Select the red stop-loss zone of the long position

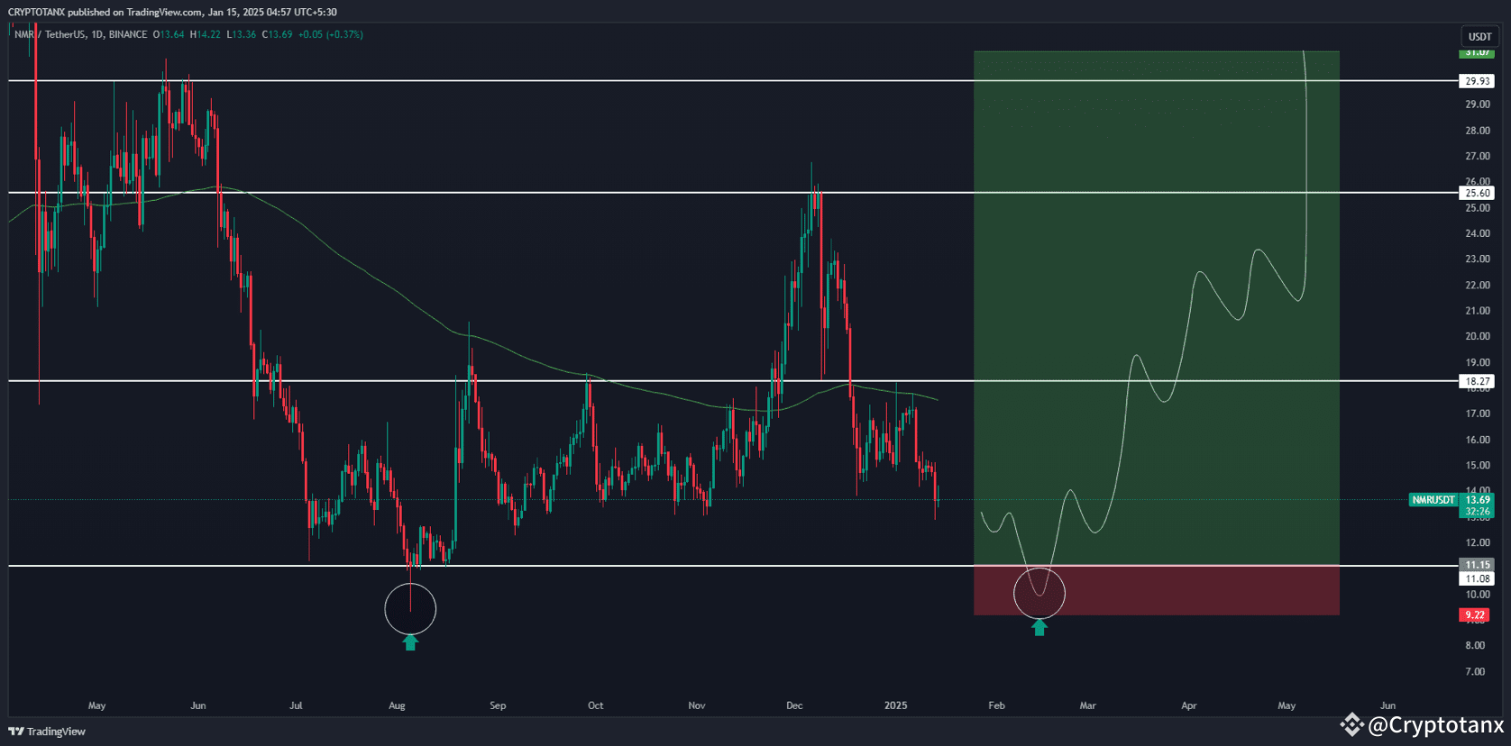[x=1157, y=590]
